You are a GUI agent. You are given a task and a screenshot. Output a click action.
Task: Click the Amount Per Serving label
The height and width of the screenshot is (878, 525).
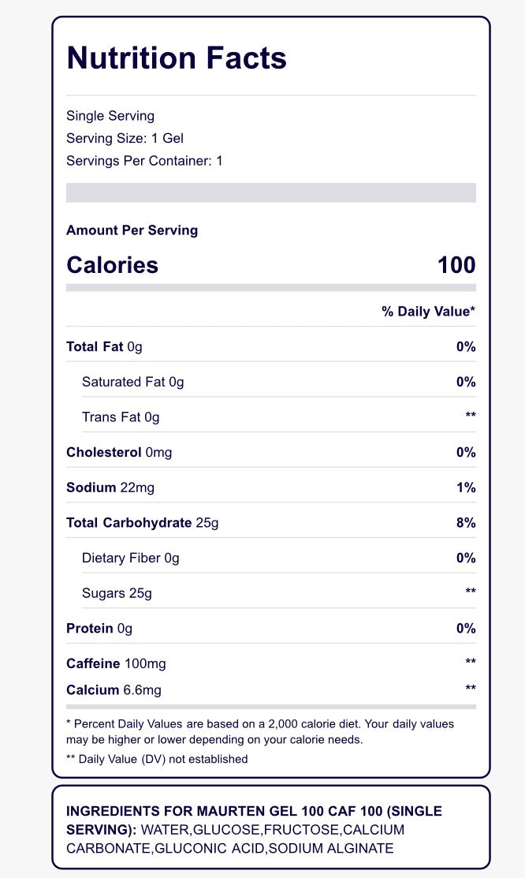pos(132,230)
